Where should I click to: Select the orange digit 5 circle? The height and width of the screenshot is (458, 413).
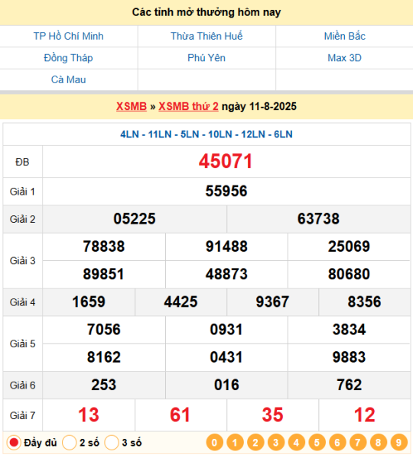click(317, 443)
